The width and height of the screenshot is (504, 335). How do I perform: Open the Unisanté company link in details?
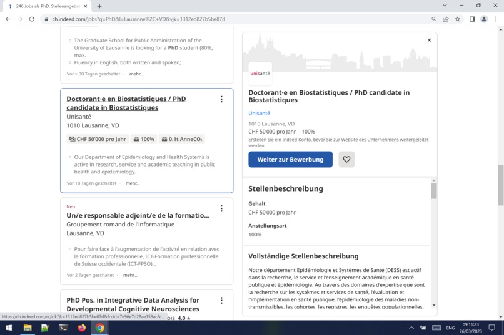coord(259,113)
